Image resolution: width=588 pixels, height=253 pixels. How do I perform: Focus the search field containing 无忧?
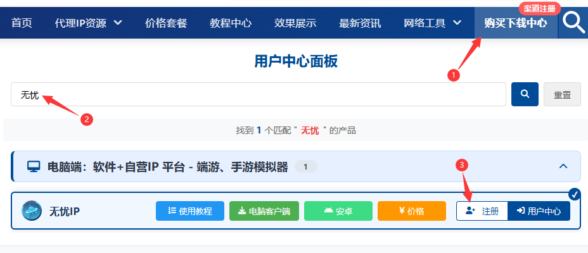coord(259,94)
